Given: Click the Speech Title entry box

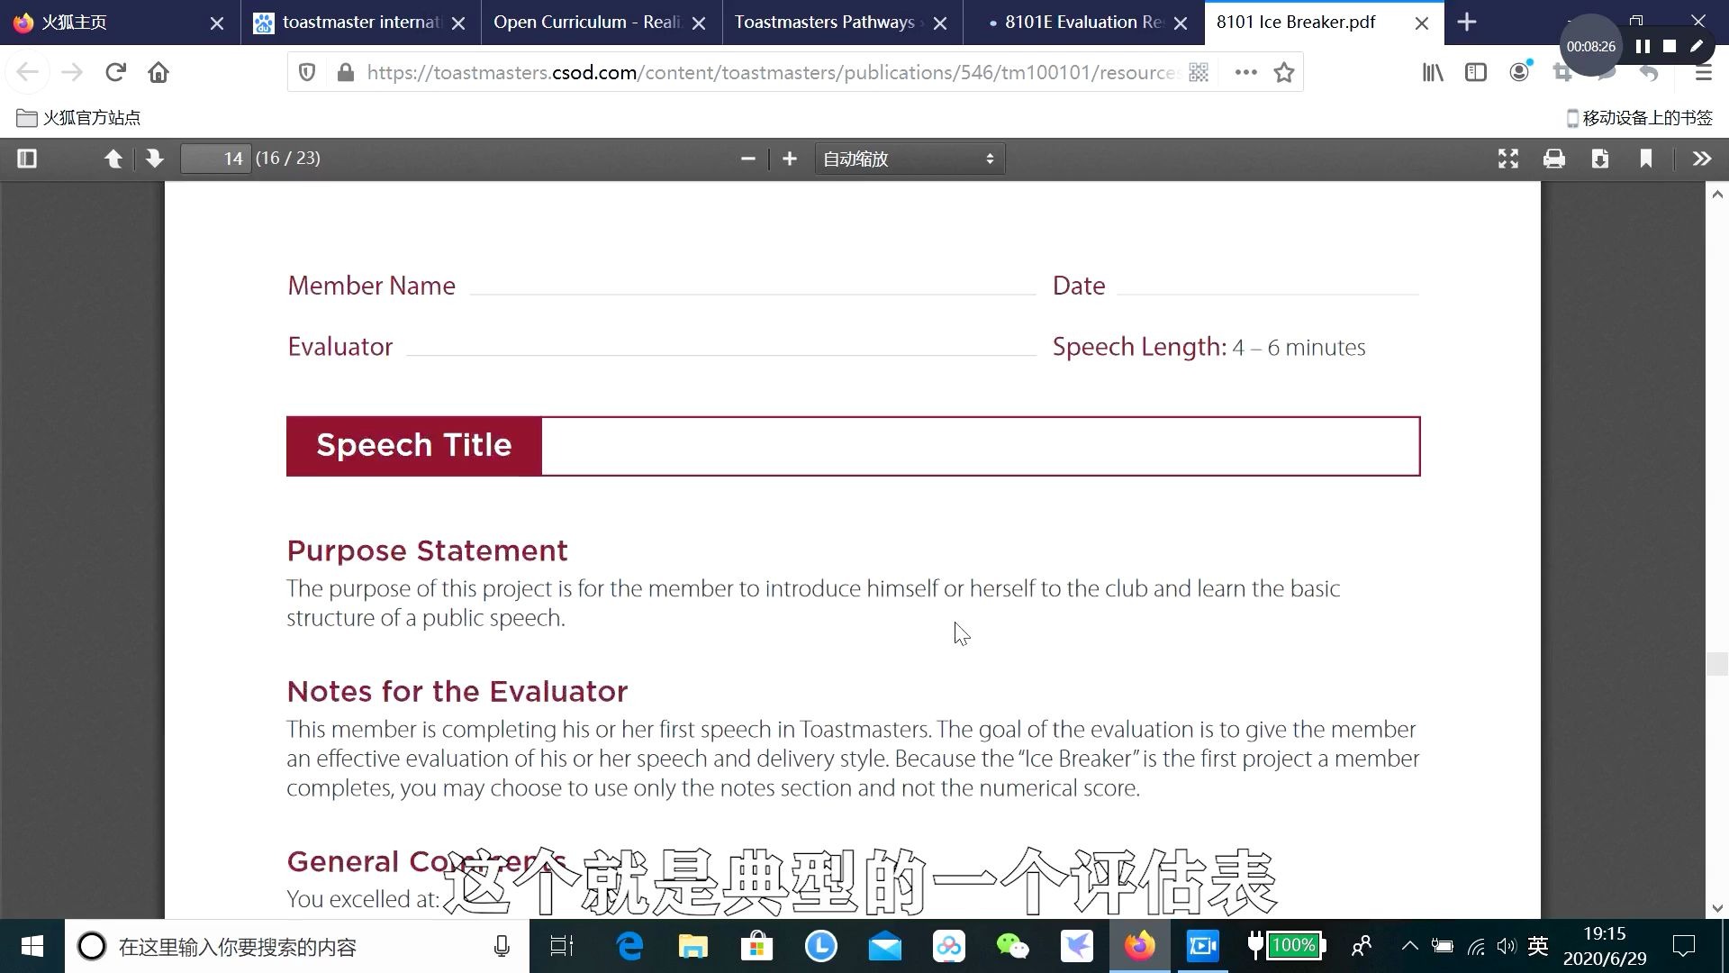Looking at the screenshot, I should click(x=980, y=446).
